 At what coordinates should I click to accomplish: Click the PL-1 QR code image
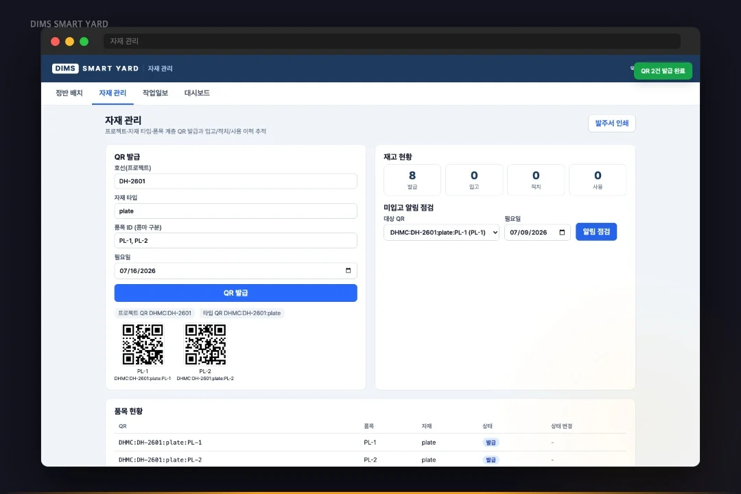pos(143,344)
